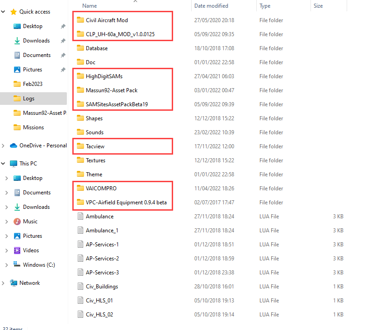Select the Sounds folder icon
The image size is (367, 330).
(80, 132)
